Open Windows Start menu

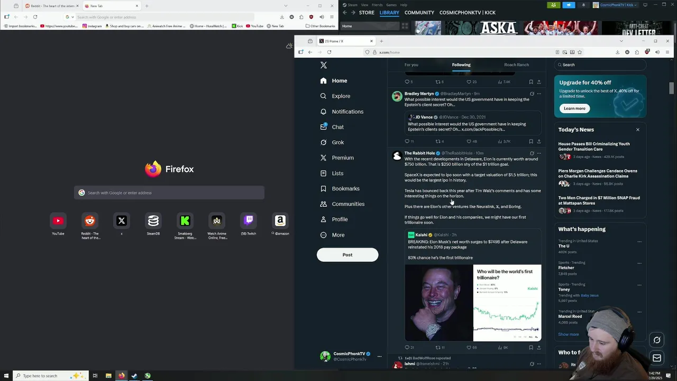[5, 376]
